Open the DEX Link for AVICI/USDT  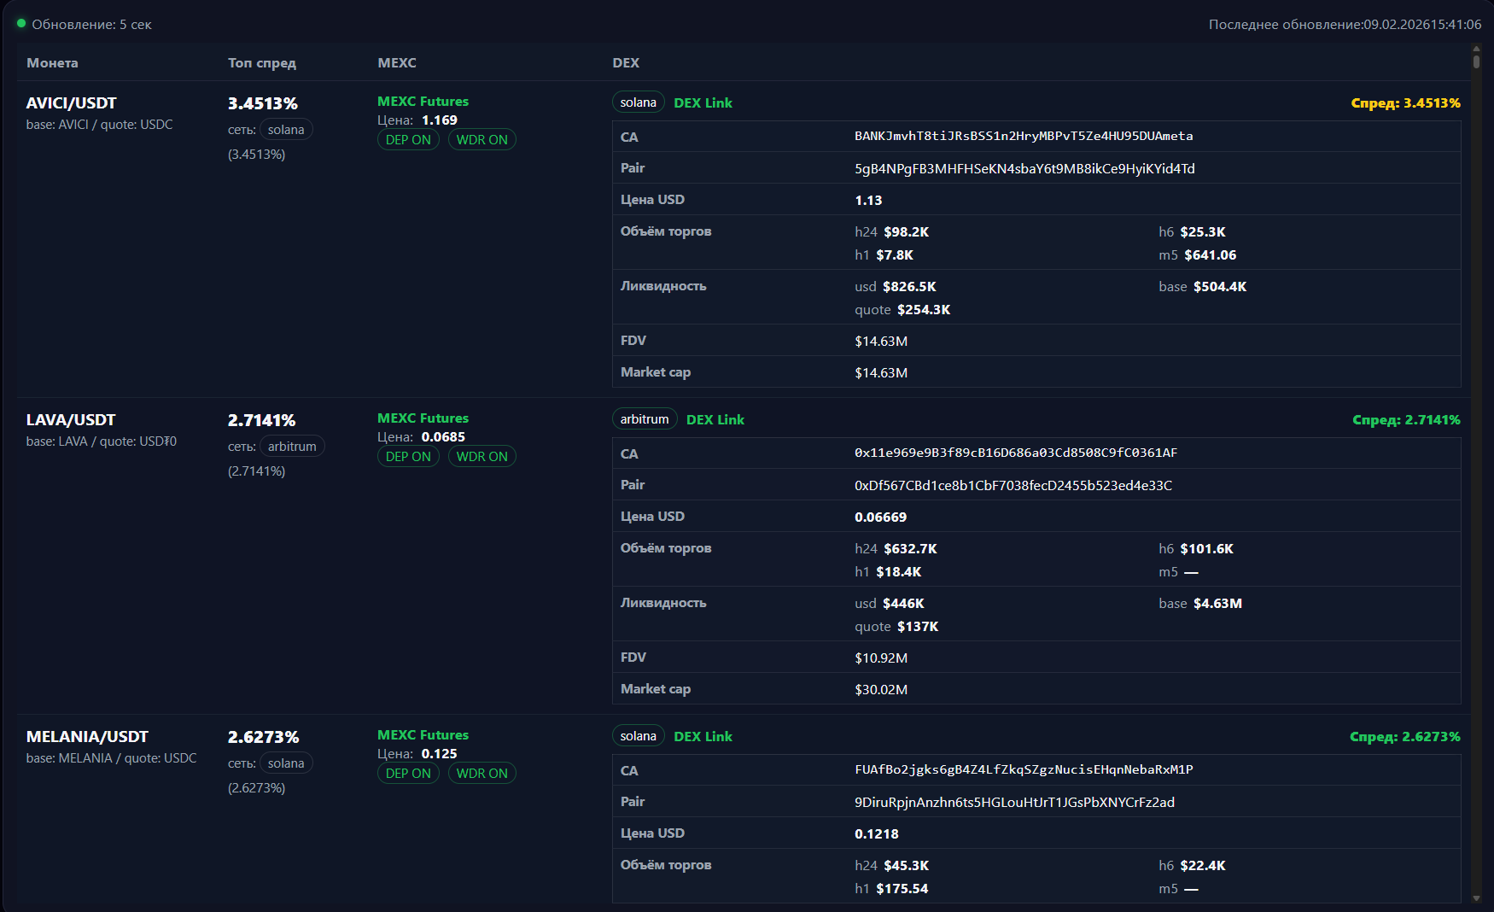coord(703,103)
